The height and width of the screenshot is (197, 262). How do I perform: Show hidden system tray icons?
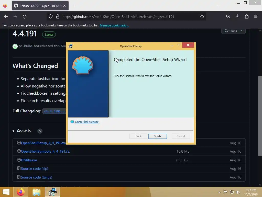[219, 192]
